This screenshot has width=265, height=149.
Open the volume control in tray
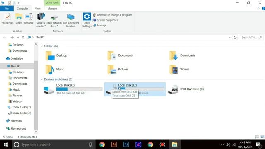(228, 144)
